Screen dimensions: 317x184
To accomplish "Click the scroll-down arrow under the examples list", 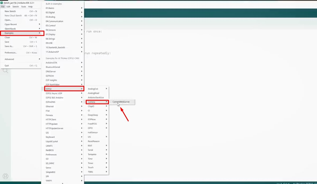I will tap(63, 183).
